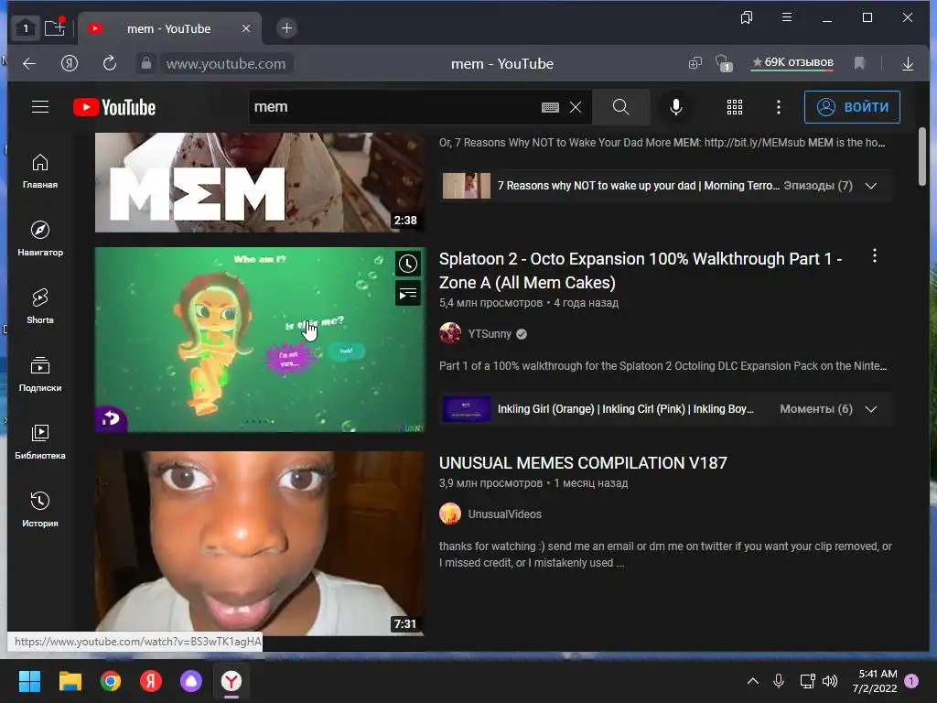Open Shorts in the sidebar
The height and width of the screenshot is (703, 937).
[x=40, y=306]
